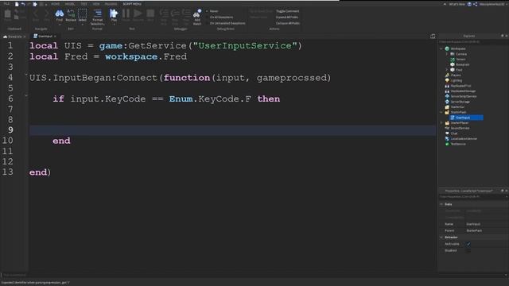Click the Forward navigate arrow

47,14
